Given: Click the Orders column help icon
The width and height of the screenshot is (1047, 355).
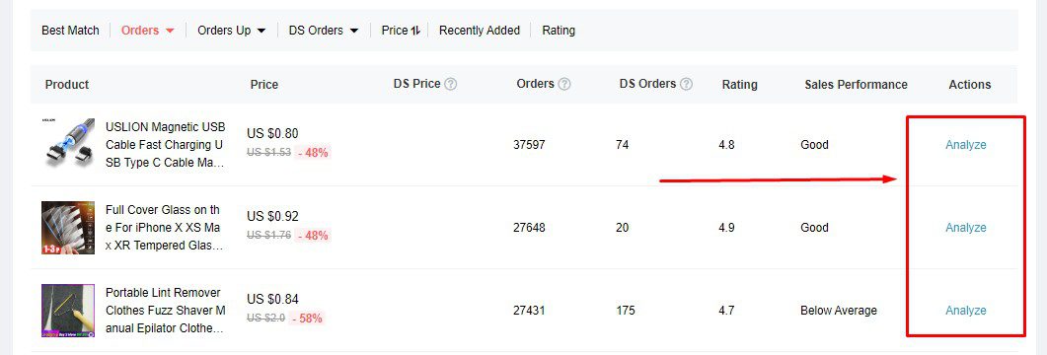Looking at the screenshot, I should (564, 84).
